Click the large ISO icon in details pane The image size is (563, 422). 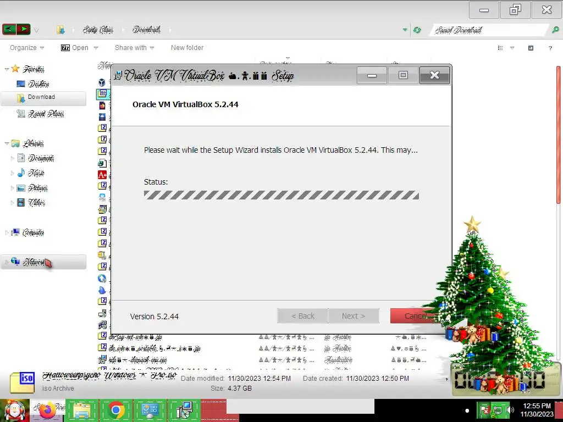coord(22,382)
